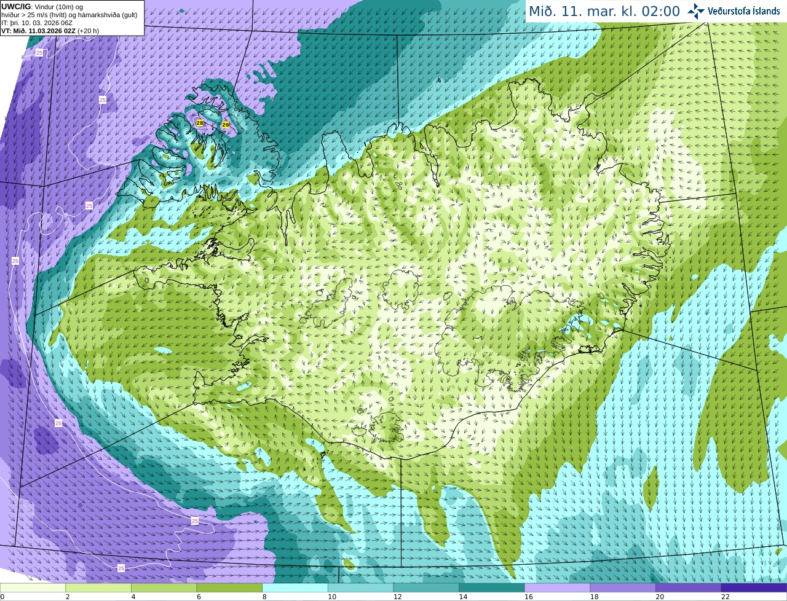Select the darkest above-22 m/s legend color
The height and width of the screenshot is (601, 787).
point(754,587)
